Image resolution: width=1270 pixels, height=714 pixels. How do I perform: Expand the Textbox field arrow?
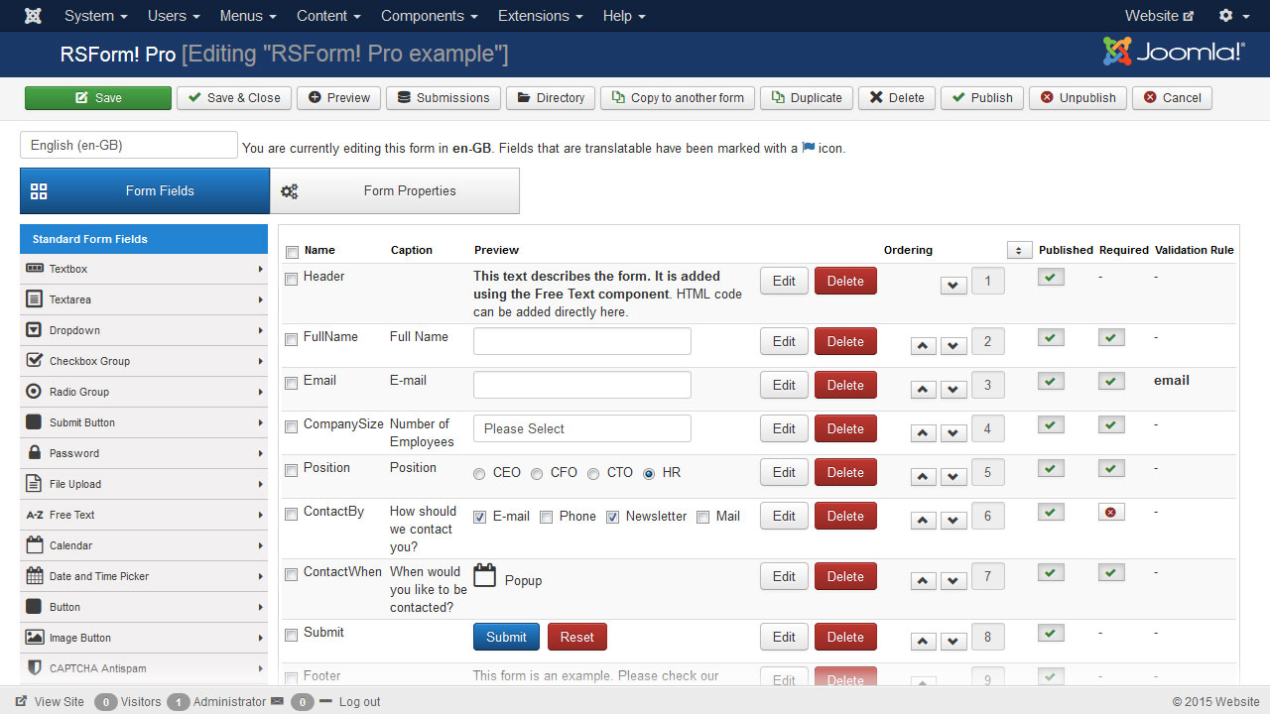tap(261, 270)
